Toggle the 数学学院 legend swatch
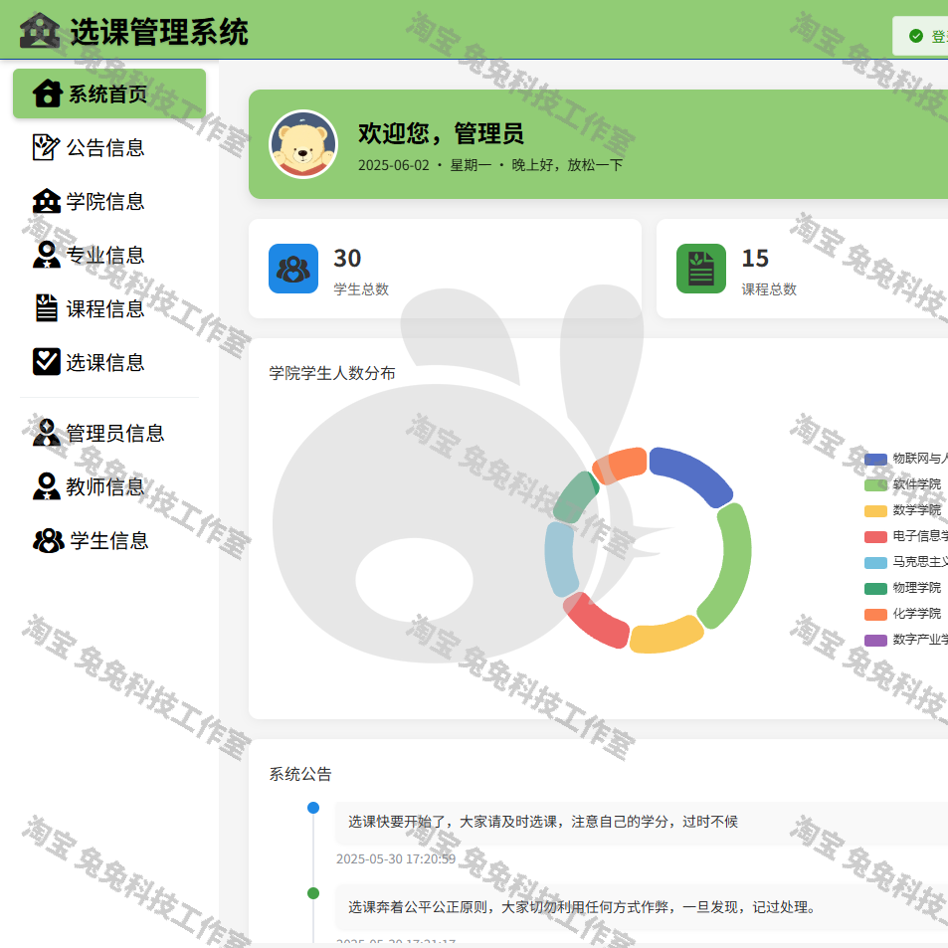The height and width of the screenshot is (948, 948). 875,511
